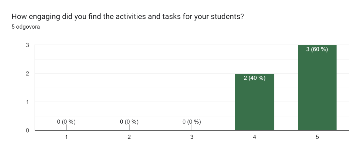Click the "0 (0 %)" label above rating 3

tap(192, 121)
